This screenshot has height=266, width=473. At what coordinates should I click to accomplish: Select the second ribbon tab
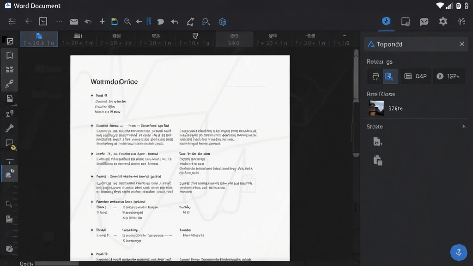click(78, 39)
